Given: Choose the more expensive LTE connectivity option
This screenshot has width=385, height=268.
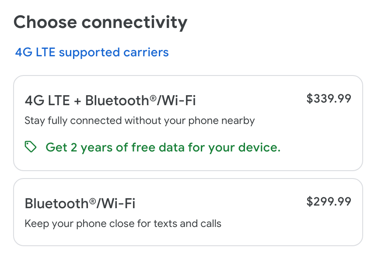Looking at the screenshot, I should pos(188,123).
